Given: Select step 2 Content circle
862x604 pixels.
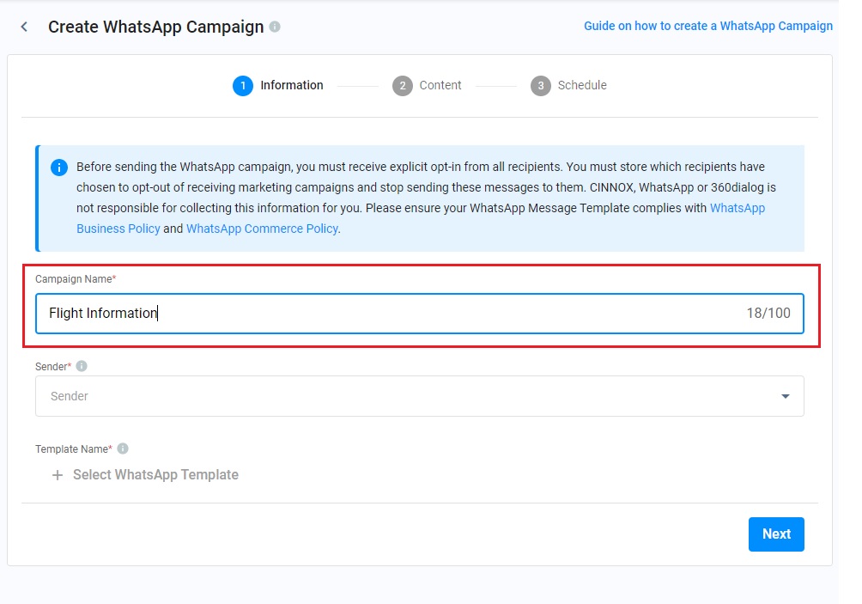Looking at the screenshot, I should pos(403,86).
